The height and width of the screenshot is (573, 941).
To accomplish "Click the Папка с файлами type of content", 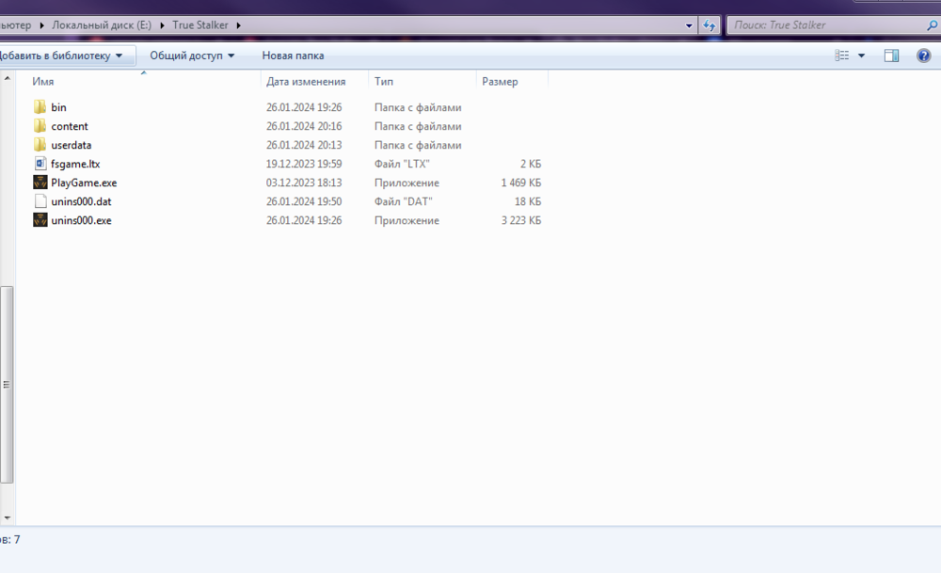I will coord(418,126).
